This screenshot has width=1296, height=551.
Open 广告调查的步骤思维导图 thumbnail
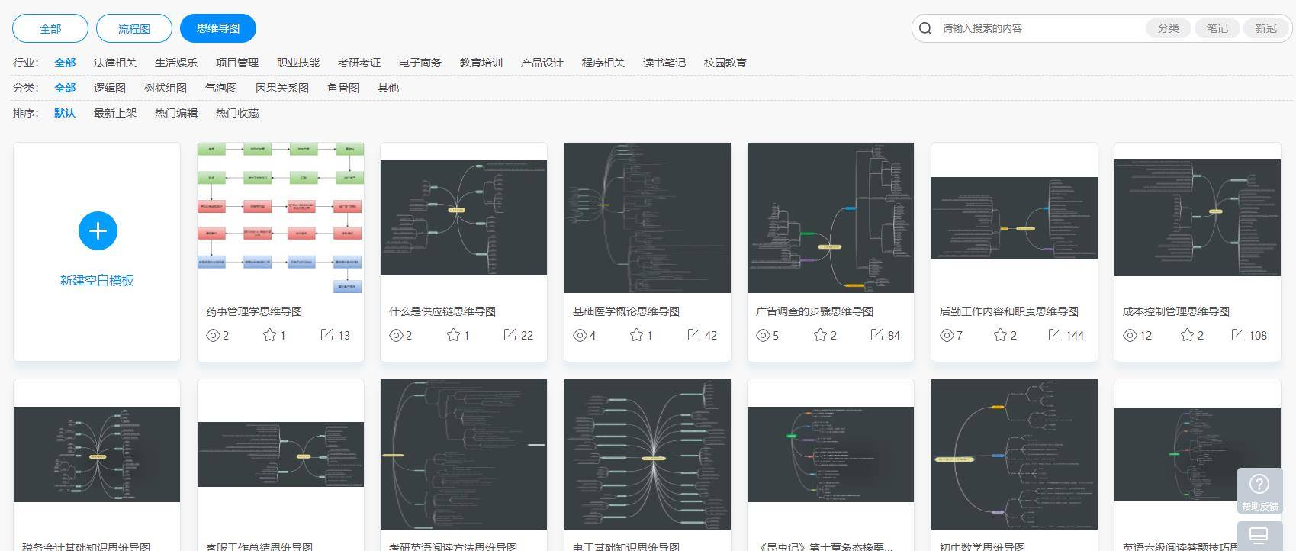click(x=831, y=217)
